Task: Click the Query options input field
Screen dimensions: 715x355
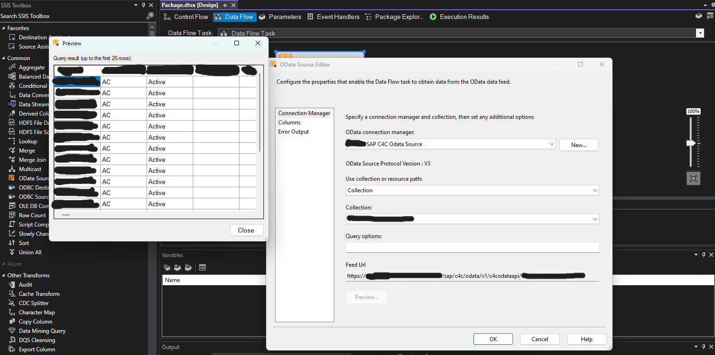Action: 472,247
